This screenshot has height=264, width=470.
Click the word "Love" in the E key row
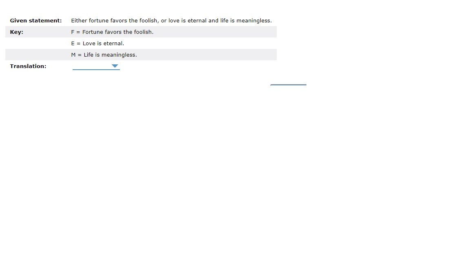pyautogui.click(x=89, y=44)
